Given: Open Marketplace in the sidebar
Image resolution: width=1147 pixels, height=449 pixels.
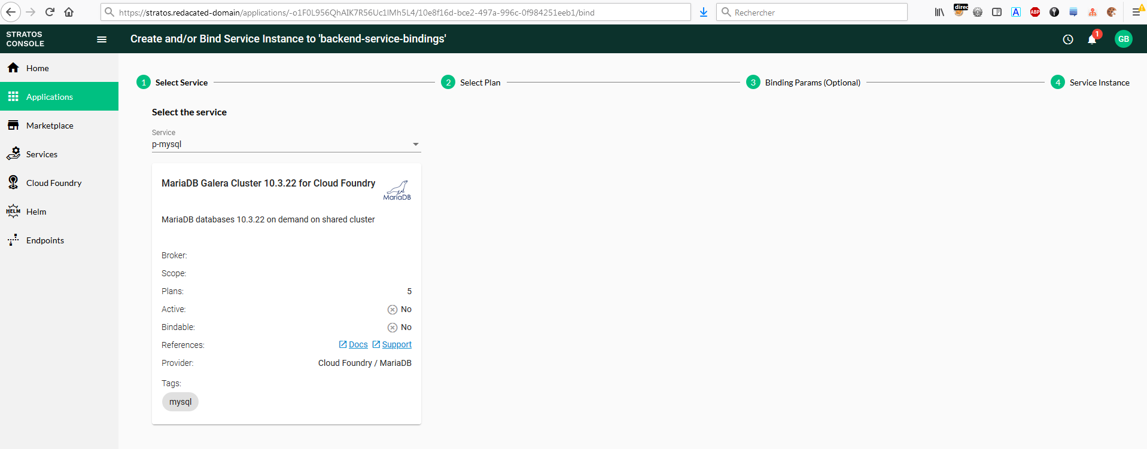Looking at the screenshot, I should click(x=59, y=126).
